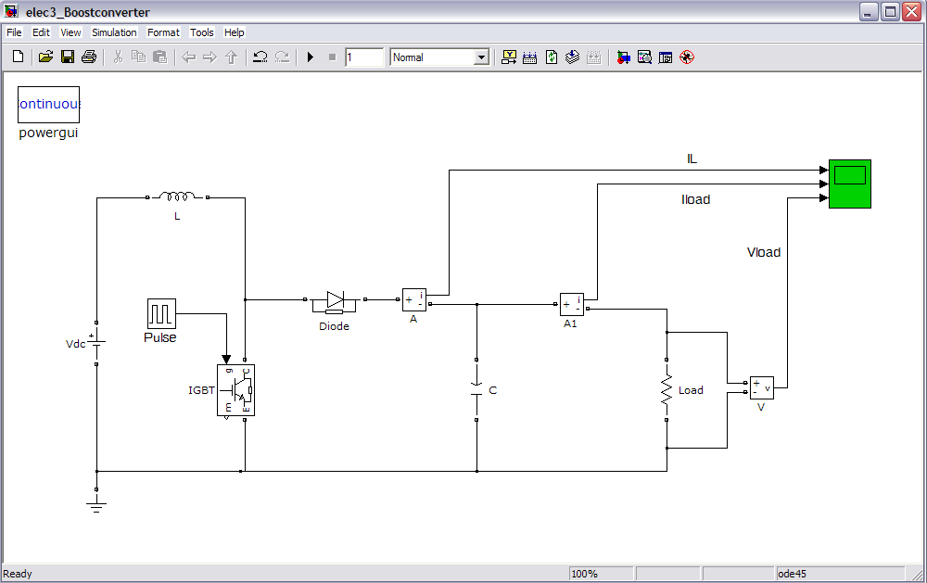This screenshot has width=927, height=583.
Task: Open the Library Browser icon
Action: click(x=623, y=57)
